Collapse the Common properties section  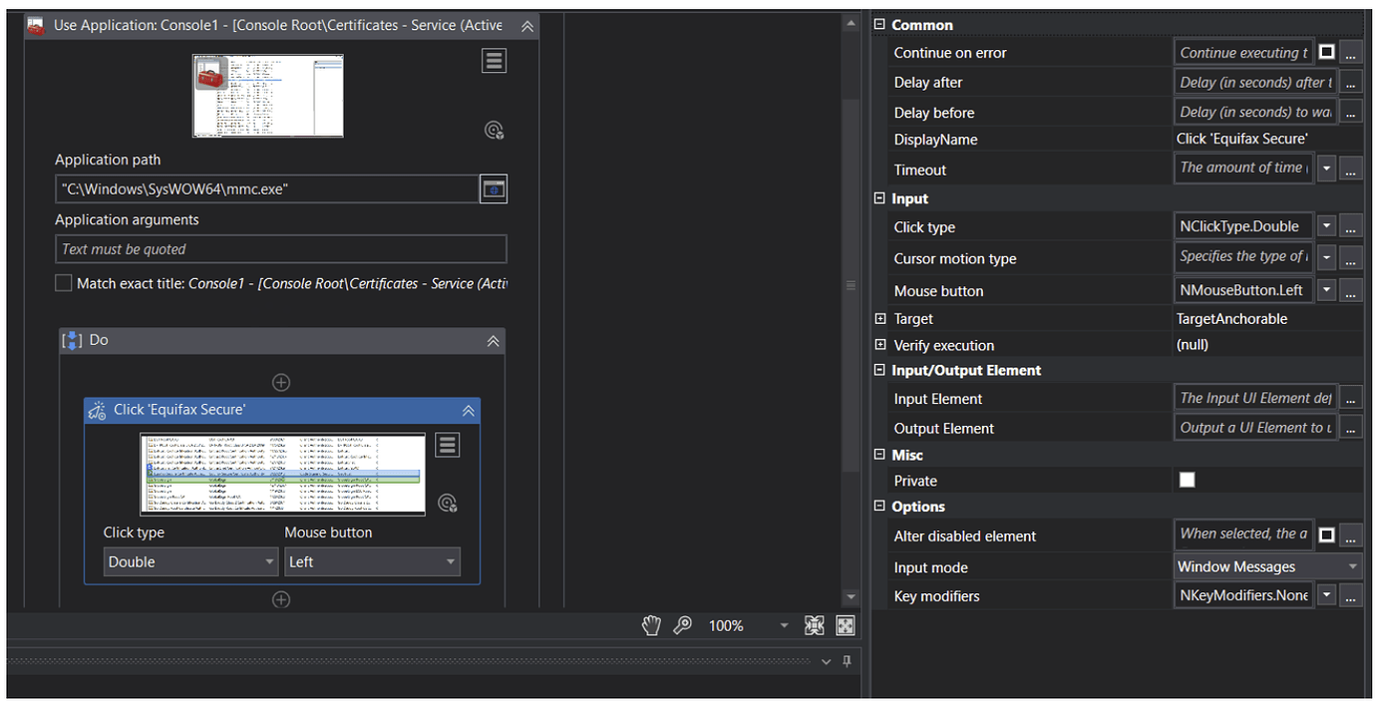[878, 24]
